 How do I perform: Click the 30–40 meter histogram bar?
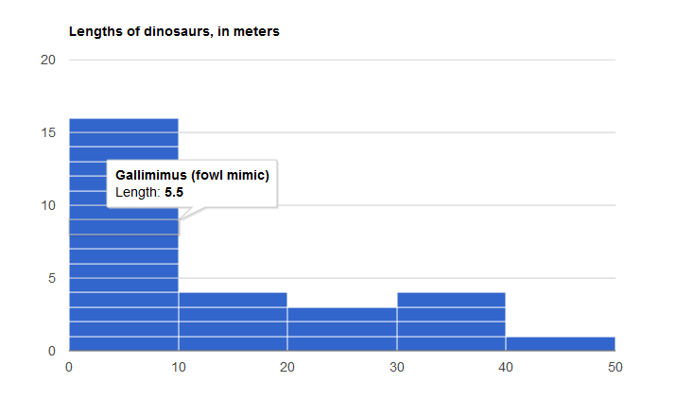point(451,321)
